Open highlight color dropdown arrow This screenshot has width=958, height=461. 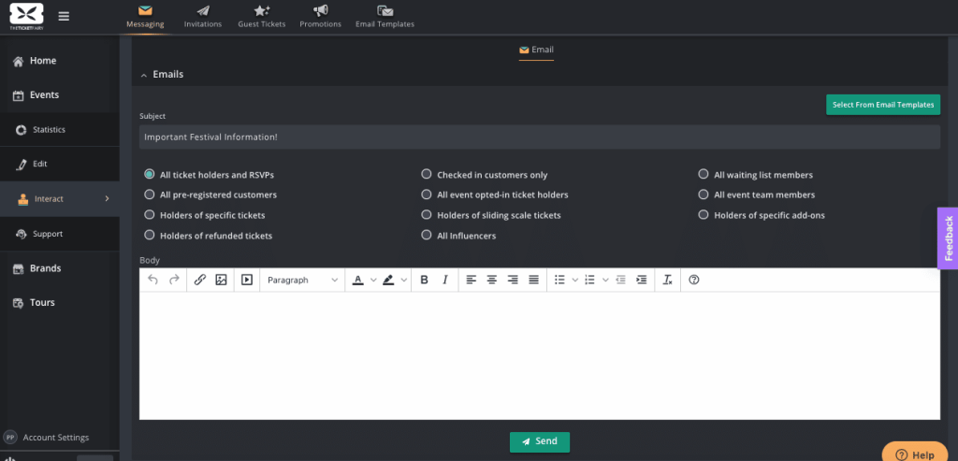tap(404, 280)
